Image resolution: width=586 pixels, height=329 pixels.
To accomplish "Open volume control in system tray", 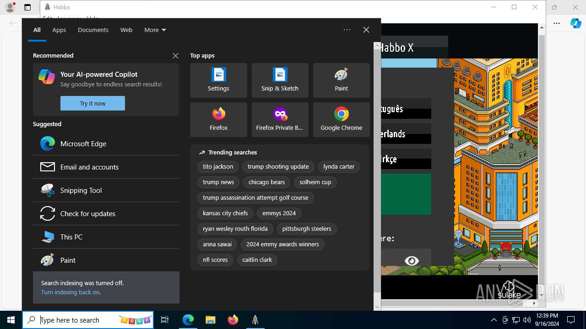I will click(x=527, y=320).
